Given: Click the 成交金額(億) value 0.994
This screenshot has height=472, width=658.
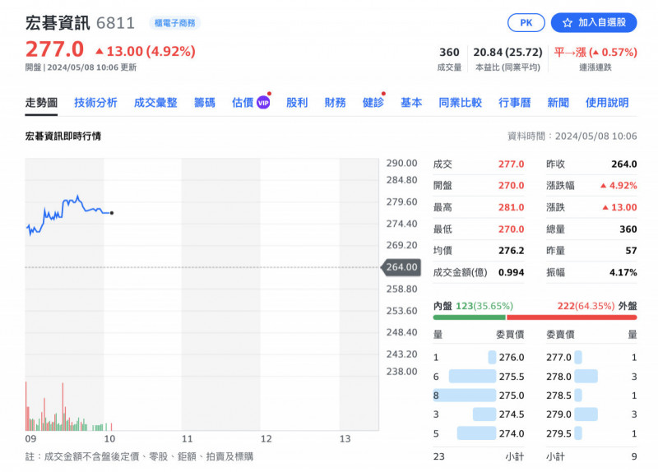Looking at the screenshot, I should click(x=511, y=272).
